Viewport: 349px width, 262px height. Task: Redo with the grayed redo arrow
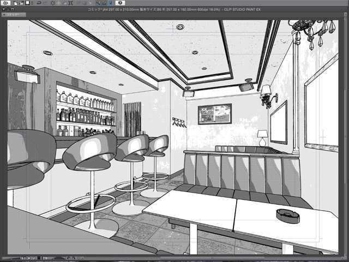pyautogui.click(x=45, y=3)
